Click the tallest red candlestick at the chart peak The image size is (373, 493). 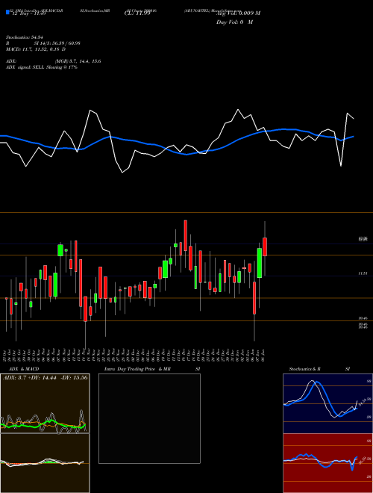pos(186,235)
